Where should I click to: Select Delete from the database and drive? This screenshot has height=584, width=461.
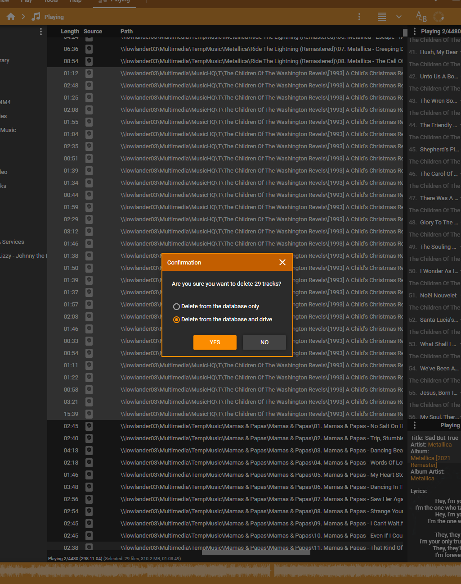(176, 319)
